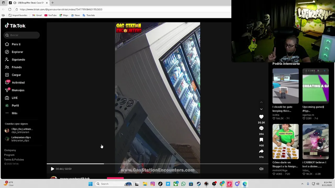
Task: Open Microsoft Edge from the taskbar
Action: coord(245,184)
